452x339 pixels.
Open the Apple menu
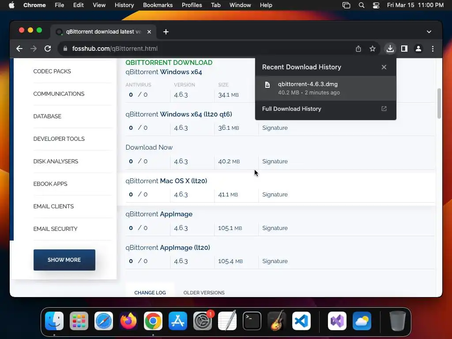tap(11, 5)
